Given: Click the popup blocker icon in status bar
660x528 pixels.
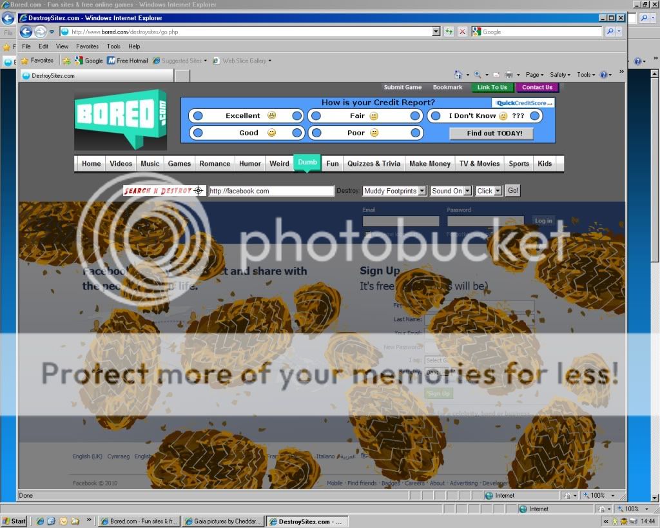Looking at the screenshot, I should [568, 496].
